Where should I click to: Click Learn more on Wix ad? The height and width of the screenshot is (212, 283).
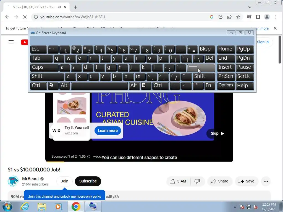pos(108,131)
